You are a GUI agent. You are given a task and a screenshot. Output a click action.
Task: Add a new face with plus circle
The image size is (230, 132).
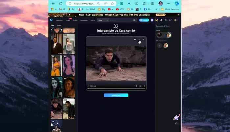click(159, 45)
